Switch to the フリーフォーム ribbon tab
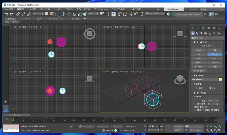This screenshot has width=227, height=135. (25, 19)
